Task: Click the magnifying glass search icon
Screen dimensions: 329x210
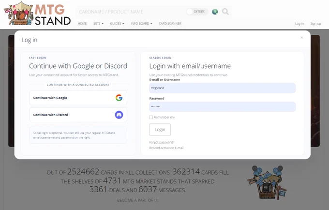Action: point(225,12)
